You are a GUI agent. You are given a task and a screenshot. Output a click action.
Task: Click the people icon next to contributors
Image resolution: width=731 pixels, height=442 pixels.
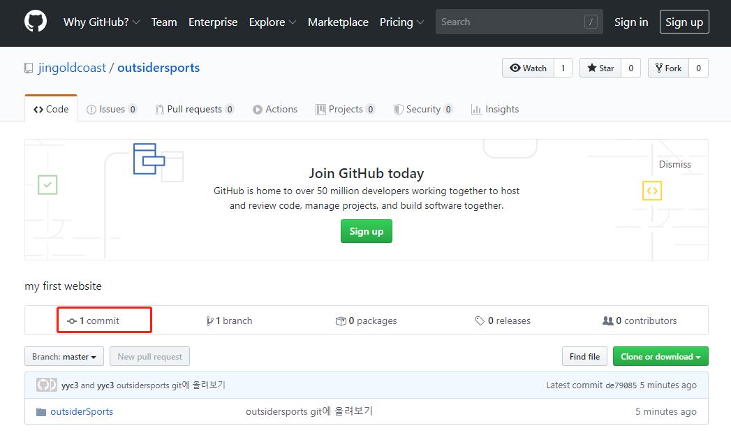click(x=608, y=321)
